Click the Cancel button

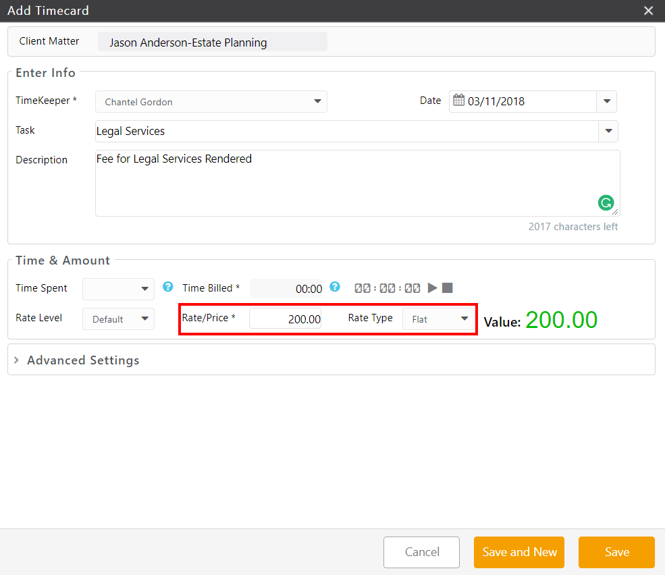tap(421, 552)
